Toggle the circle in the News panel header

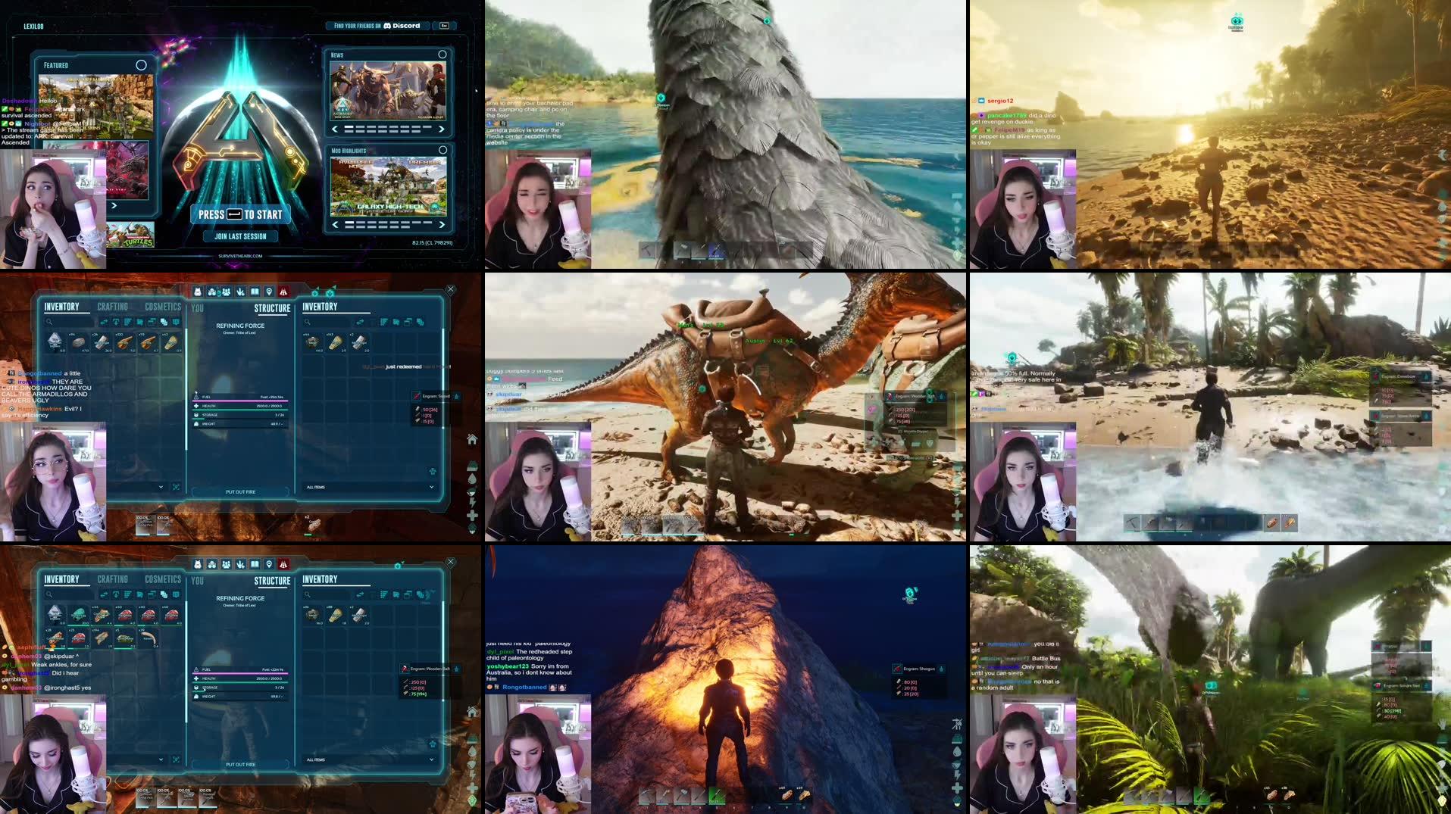[x=442, y=55]
